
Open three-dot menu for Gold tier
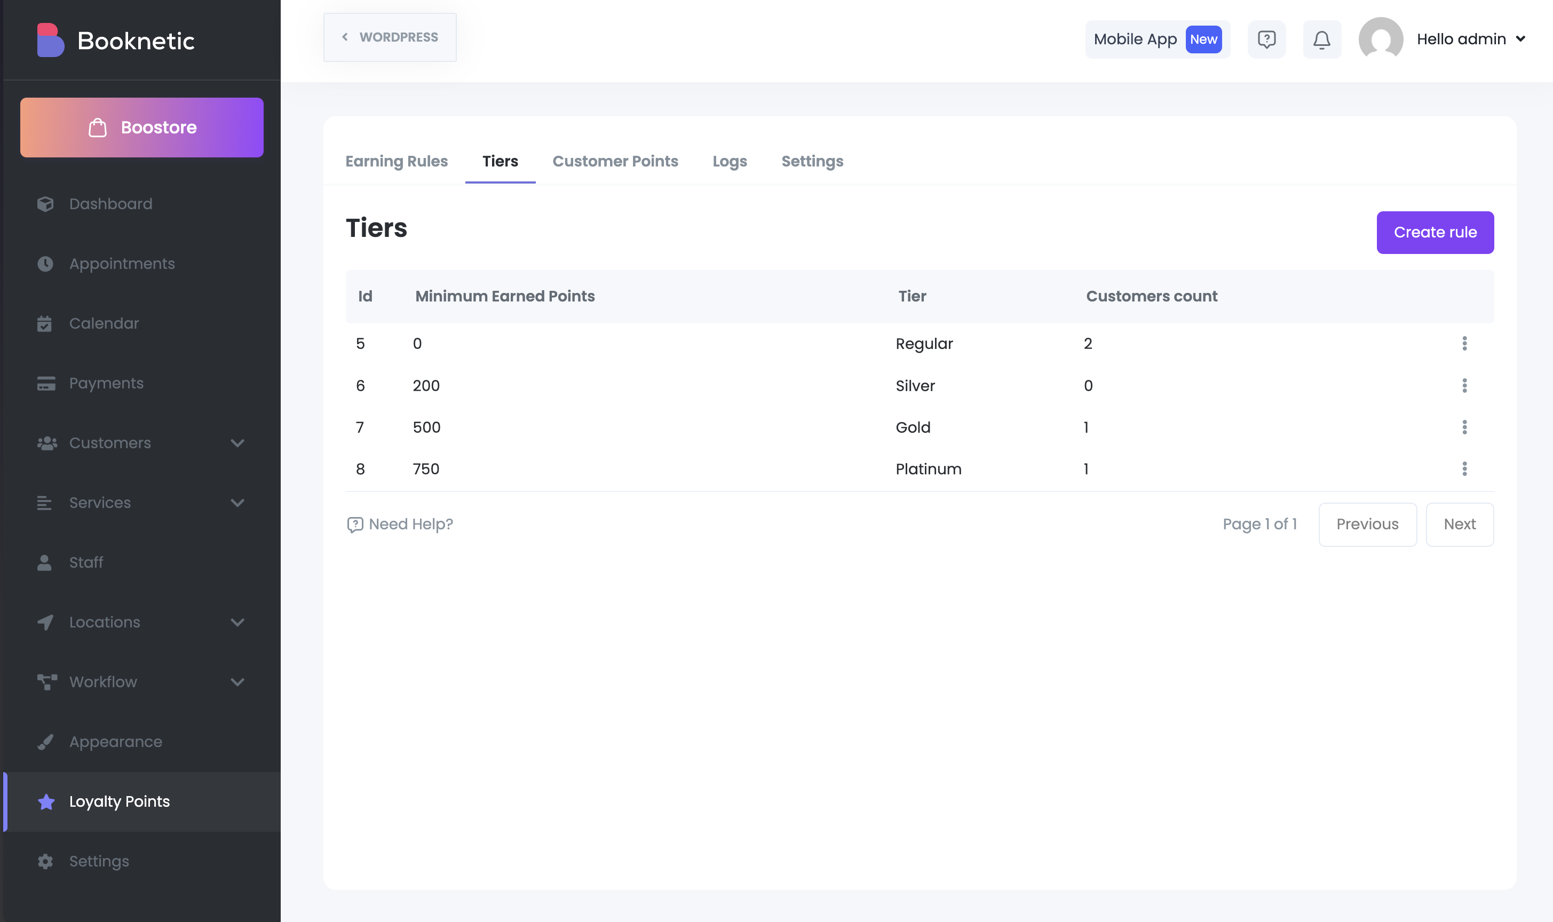pos(1464,427)
